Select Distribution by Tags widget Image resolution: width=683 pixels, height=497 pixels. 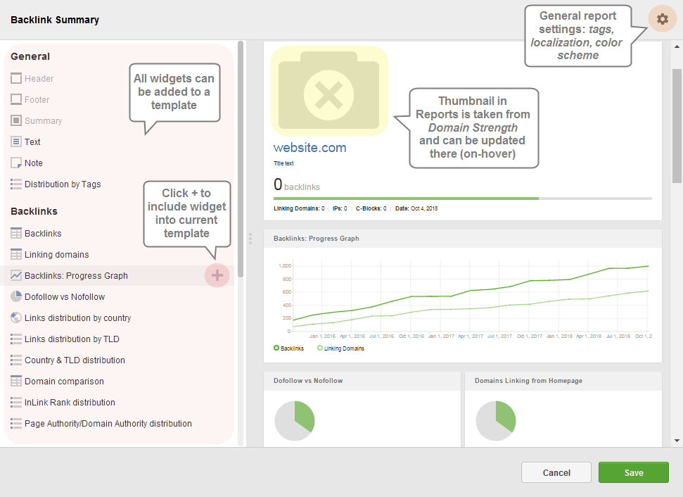[x=63, y=184]
